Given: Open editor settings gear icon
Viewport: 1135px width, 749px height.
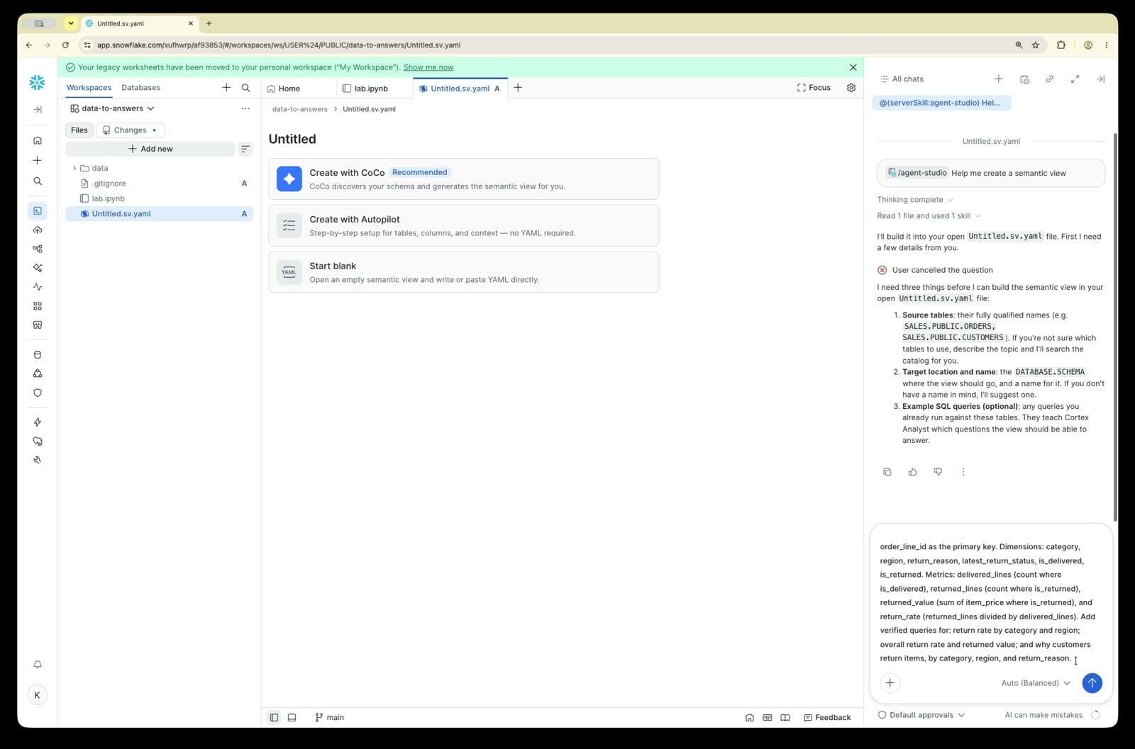Looking at the screenshot, I should click(851, 88).
